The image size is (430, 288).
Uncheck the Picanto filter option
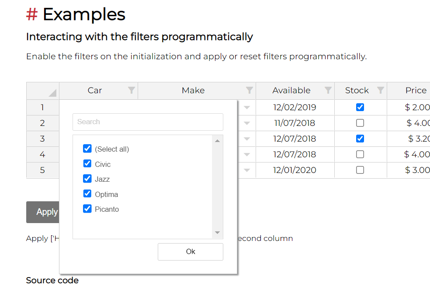coord(87,209)
